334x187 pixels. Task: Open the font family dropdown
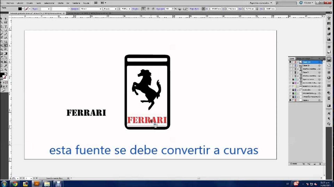[100, 9]
